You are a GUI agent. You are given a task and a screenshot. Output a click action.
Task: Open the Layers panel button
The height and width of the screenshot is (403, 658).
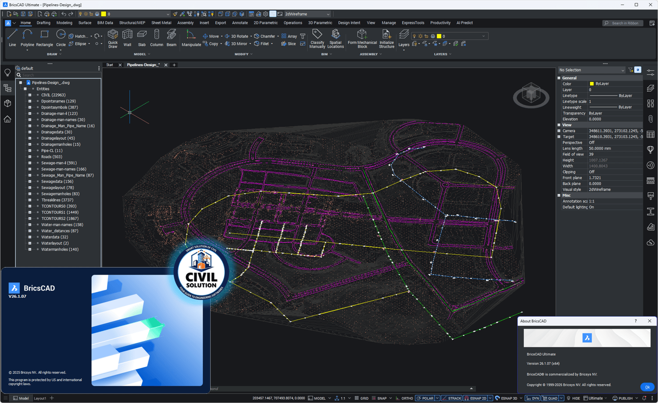[404, 38]
